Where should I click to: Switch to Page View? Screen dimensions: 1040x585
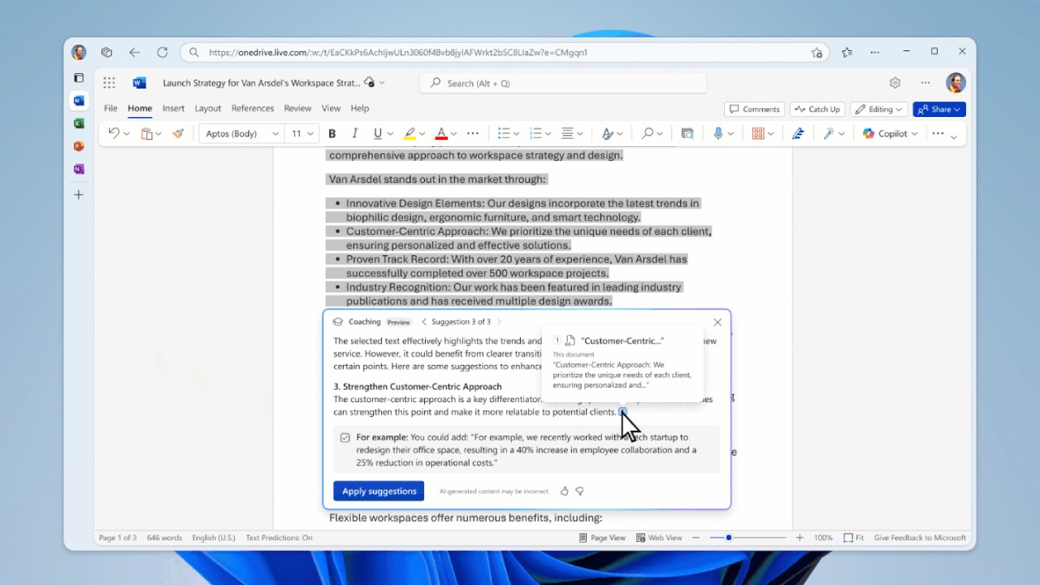click(x=602, y=538)
